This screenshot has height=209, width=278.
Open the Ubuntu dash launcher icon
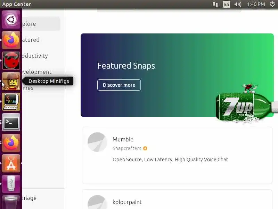[11, 20]
